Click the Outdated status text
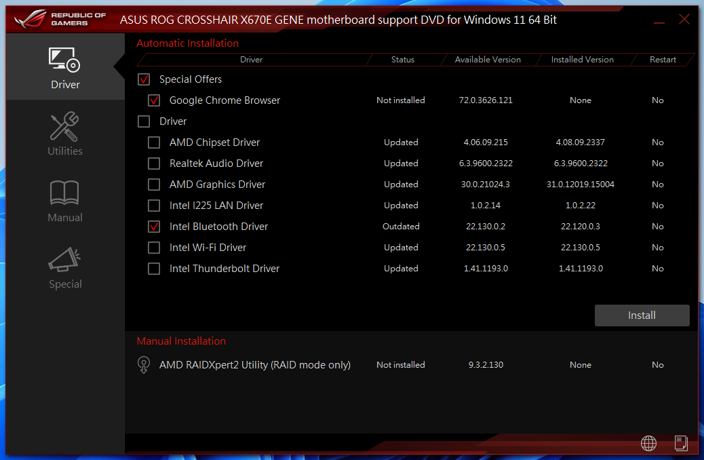This screenshot has height=460, width=704. coord(401,227)
